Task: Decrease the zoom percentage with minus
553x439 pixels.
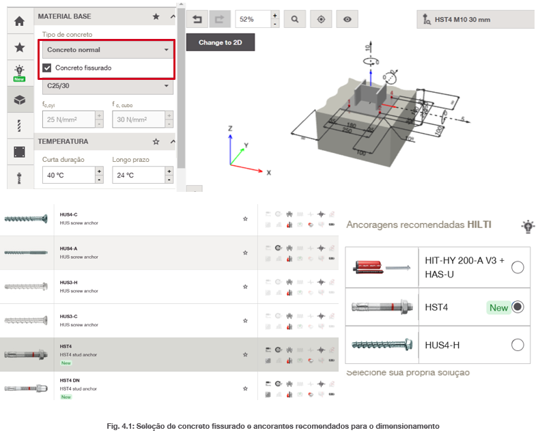Action: click(274, 24)
